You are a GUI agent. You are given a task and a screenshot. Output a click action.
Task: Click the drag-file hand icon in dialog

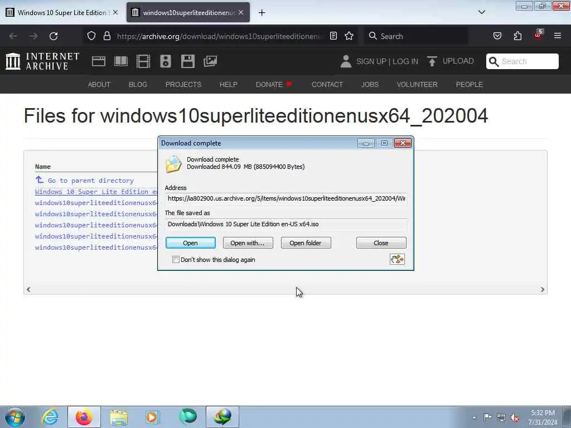pos(397,259)
